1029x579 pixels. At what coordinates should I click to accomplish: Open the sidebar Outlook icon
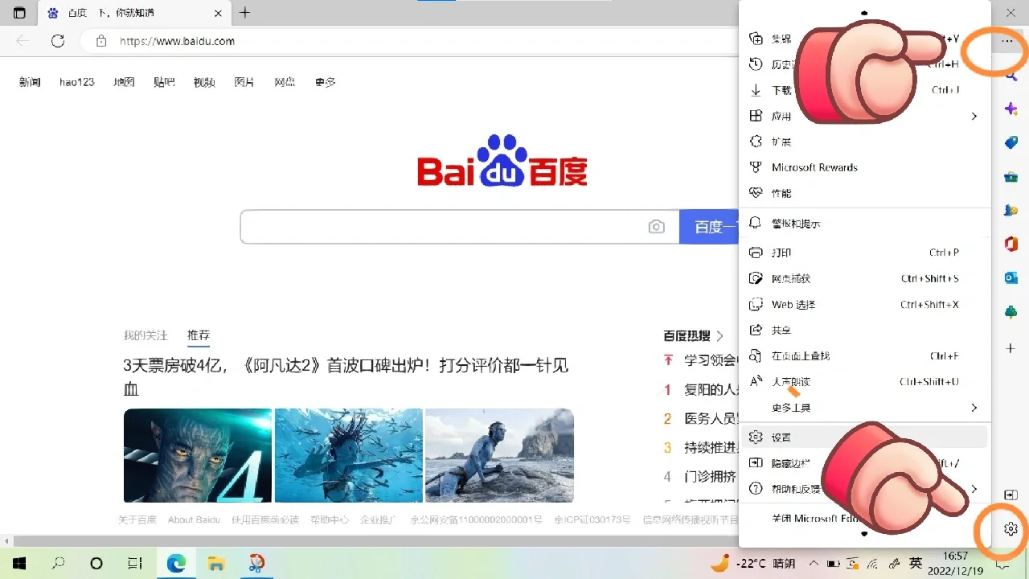1011,277
